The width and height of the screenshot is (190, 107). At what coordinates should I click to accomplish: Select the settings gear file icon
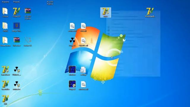tap(83, 70)
